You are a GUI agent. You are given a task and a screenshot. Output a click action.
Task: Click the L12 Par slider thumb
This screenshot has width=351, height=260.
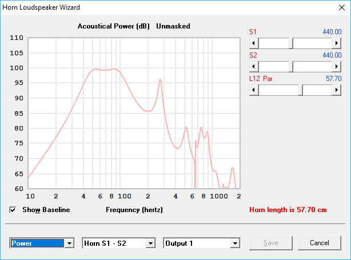click(x=301, y=90)
